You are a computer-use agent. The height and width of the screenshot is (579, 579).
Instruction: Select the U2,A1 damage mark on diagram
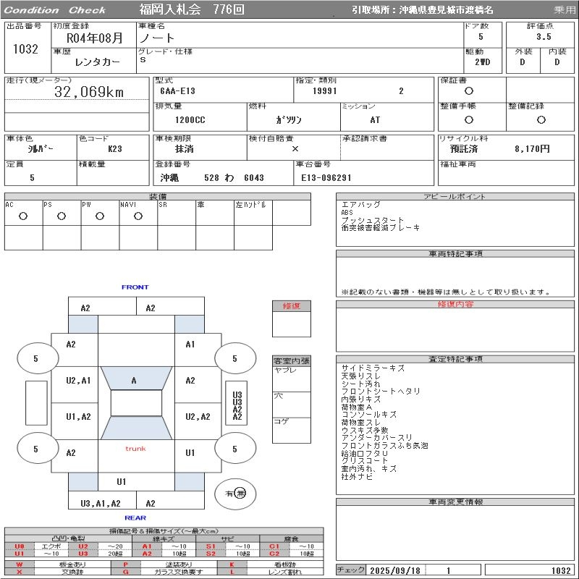pyautogui.click(x=78, y=381)
